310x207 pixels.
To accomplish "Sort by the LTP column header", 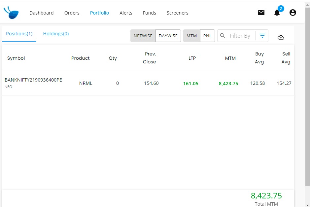I will (x=192, y=58).
